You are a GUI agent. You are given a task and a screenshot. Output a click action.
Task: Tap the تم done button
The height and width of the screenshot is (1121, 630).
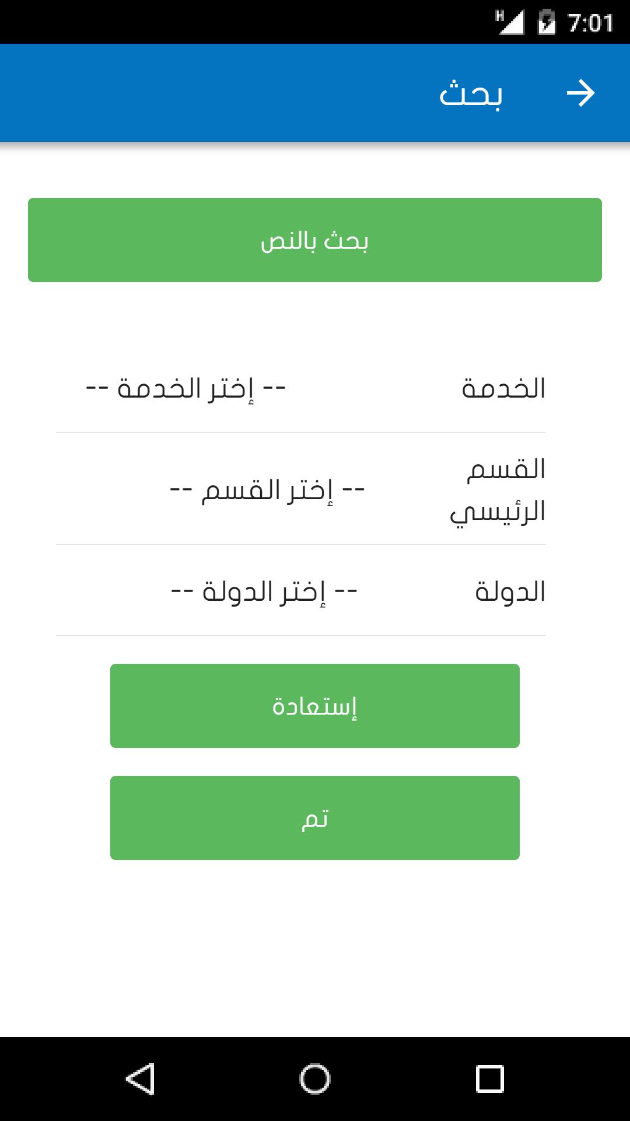[315, 818]
